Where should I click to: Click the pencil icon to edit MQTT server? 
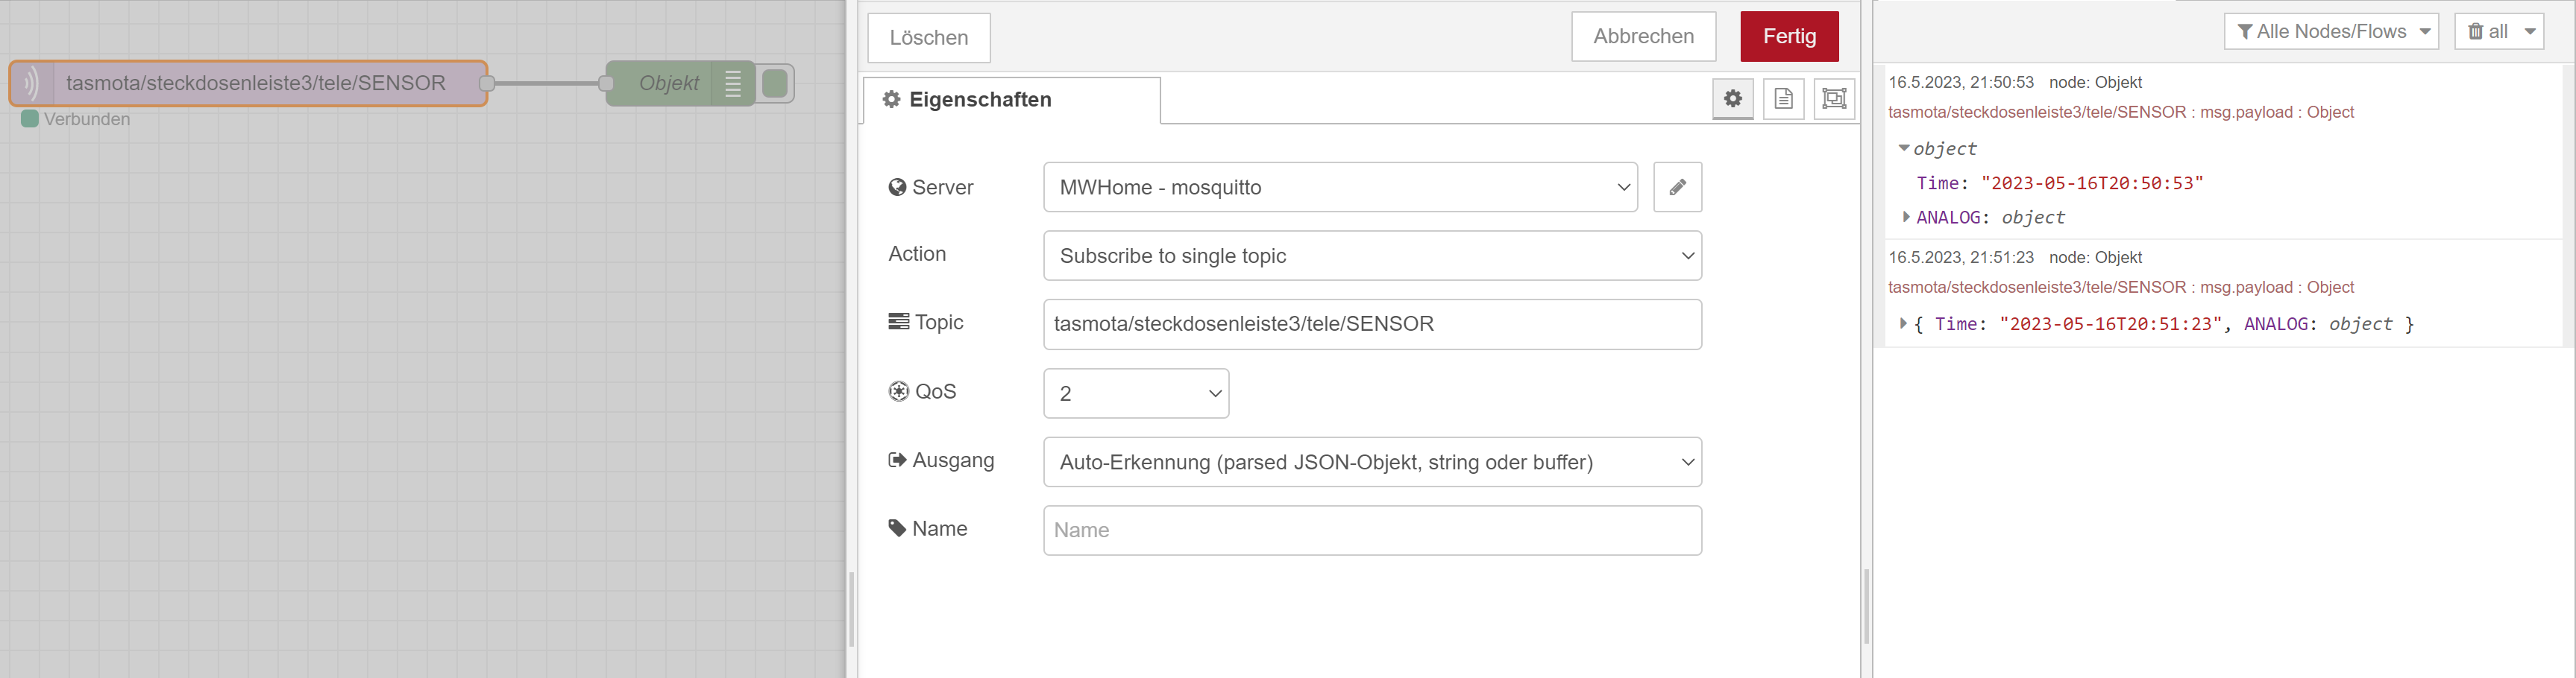[1677, 187]
